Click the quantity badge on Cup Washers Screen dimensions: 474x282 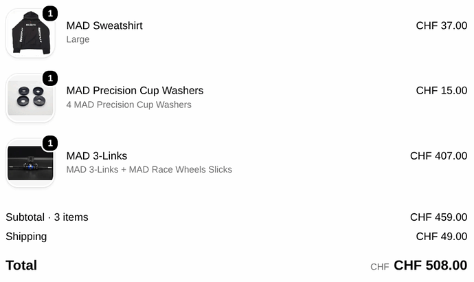(50, 78)
